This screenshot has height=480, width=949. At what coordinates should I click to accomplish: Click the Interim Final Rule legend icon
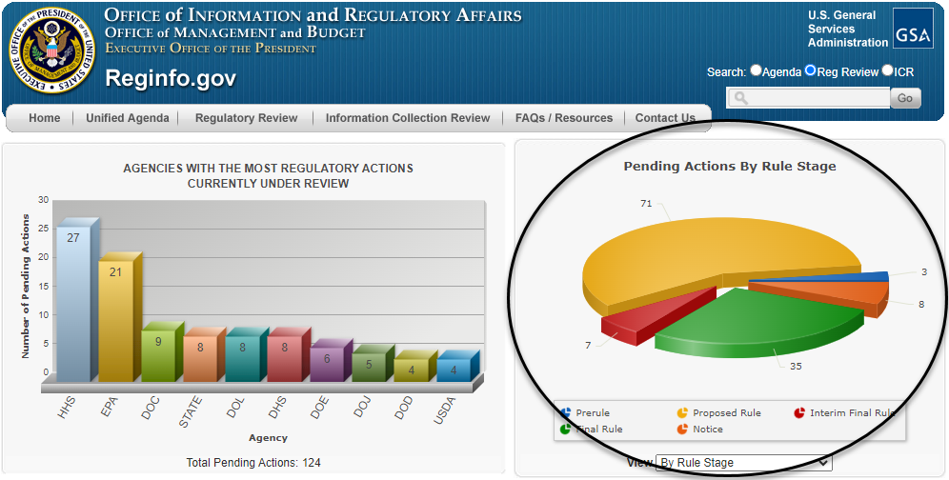[x=799, y=413]
